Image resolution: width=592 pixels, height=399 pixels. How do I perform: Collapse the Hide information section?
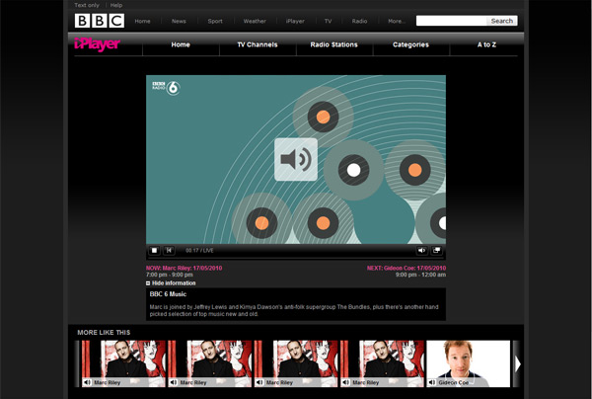pyautogui.click(x=171, y=283)
